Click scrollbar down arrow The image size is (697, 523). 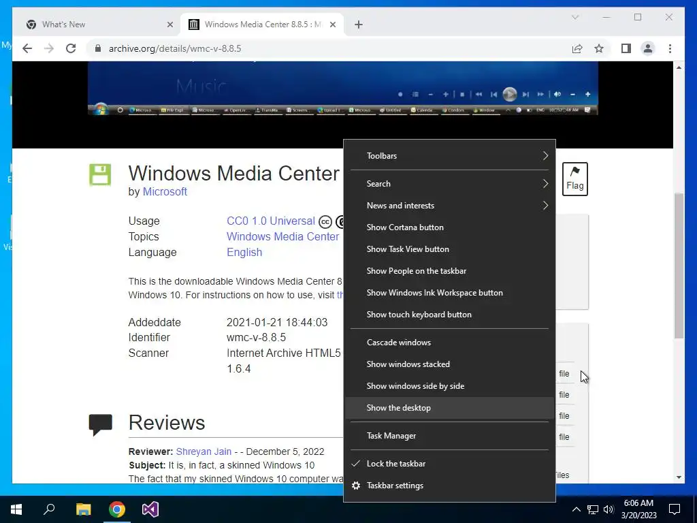tap(679, 477)
